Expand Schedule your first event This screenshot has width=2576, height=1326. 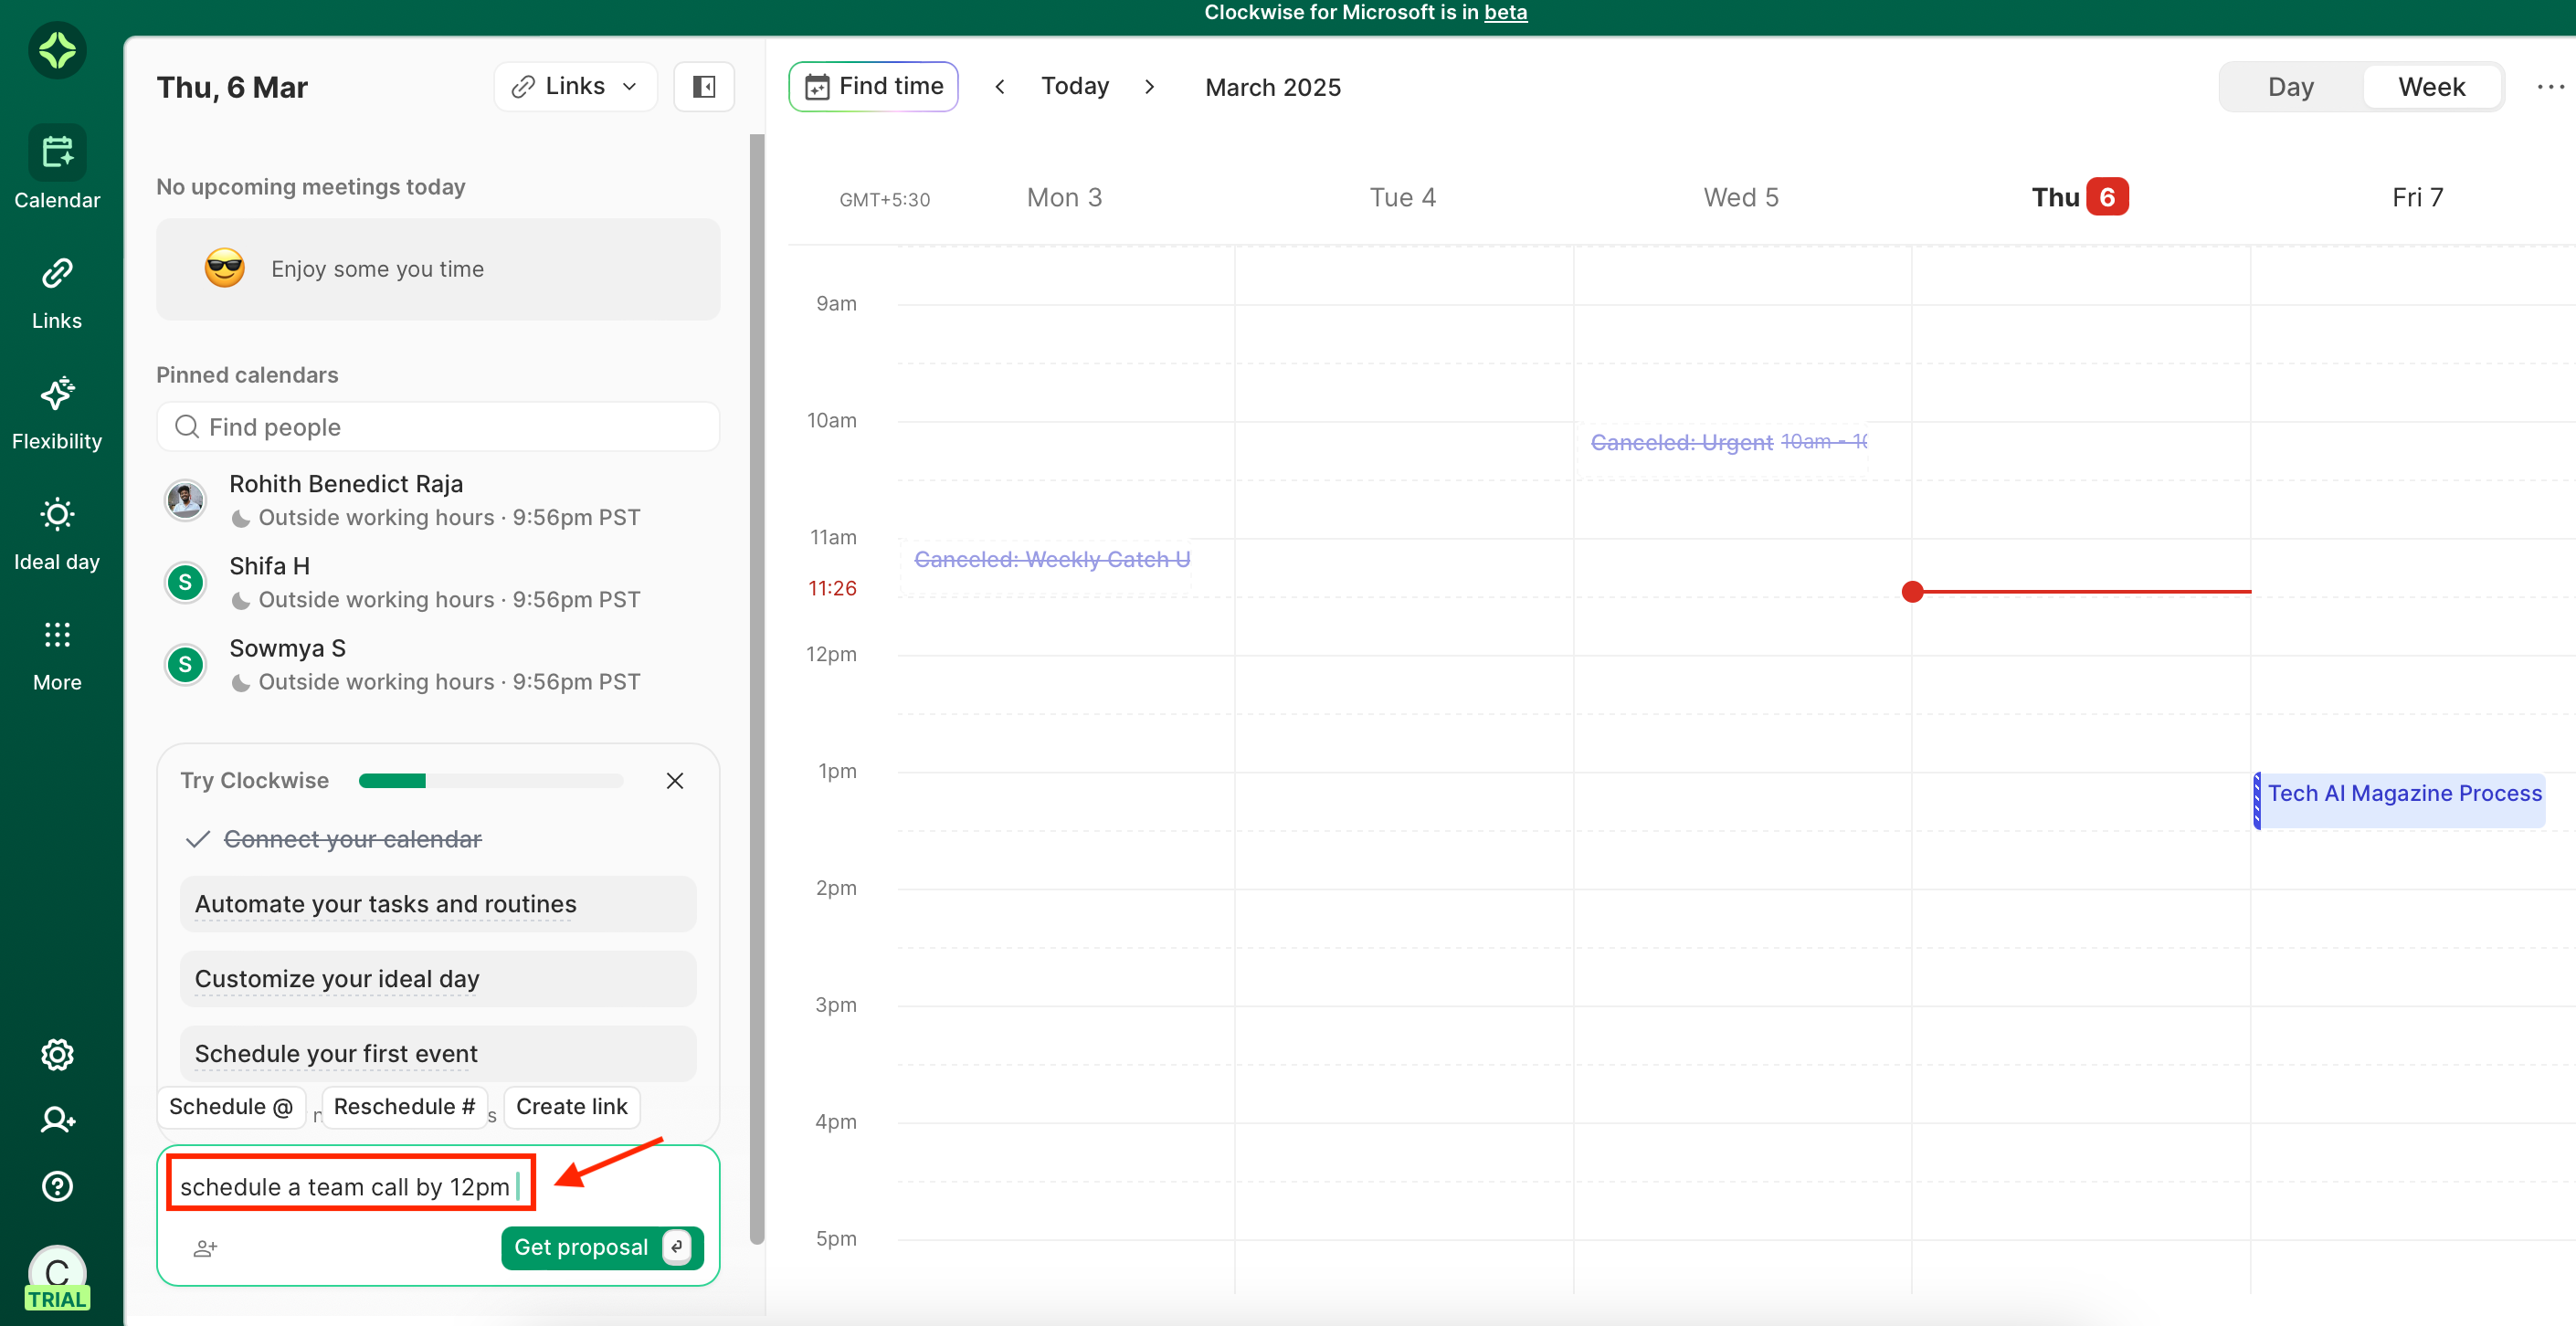(438, 1053)
